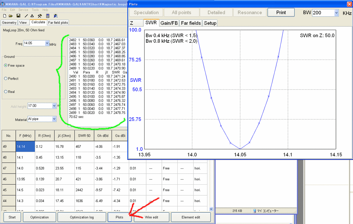Open the BW dropdown in Plots
The image size is (353, 224).
pyautogui.click(x=336, y=13)
